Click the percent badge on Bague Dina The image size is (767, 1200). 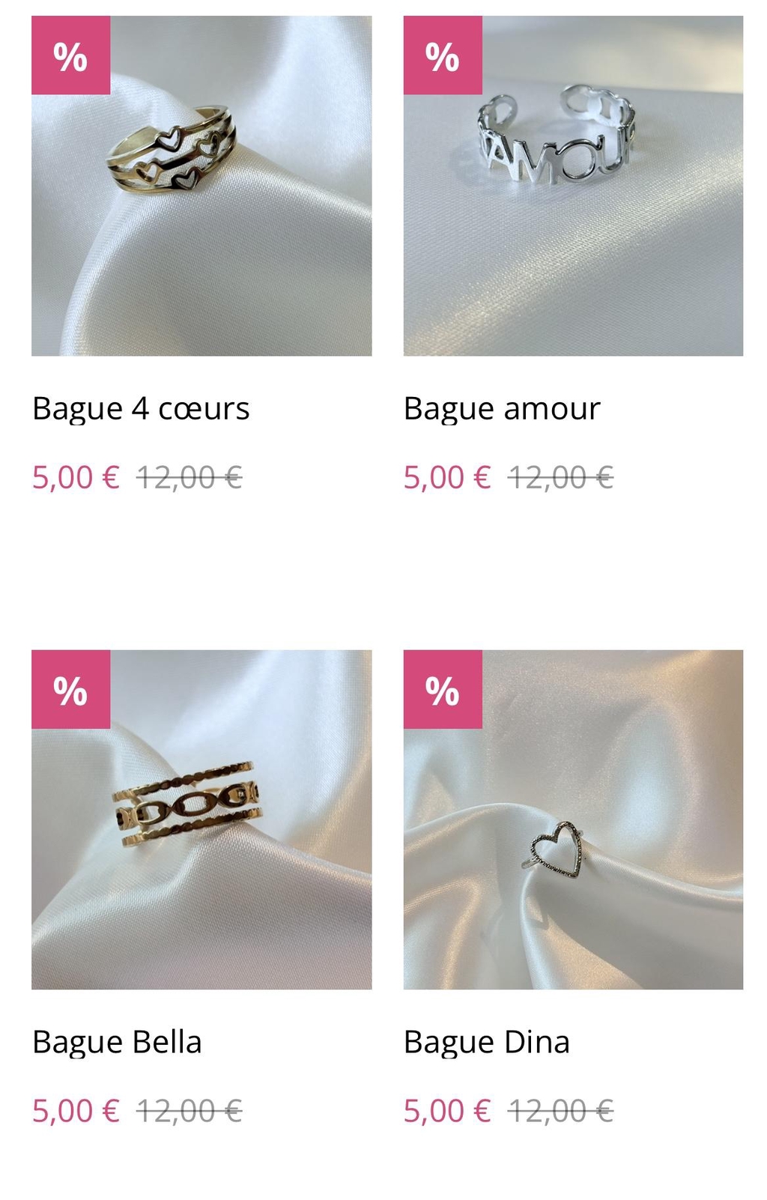tap(443, 689)
